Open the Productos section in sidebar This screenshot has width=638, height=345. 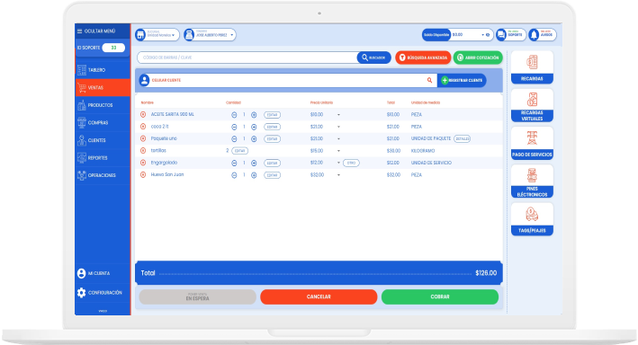[103, 105]
